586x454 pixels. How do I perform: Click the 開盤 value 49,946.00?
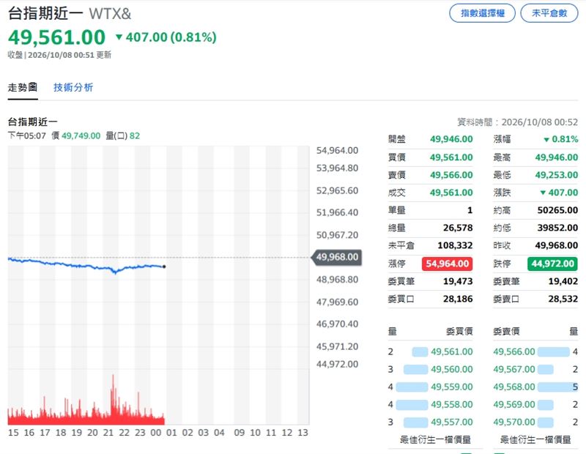pos(451,139)
